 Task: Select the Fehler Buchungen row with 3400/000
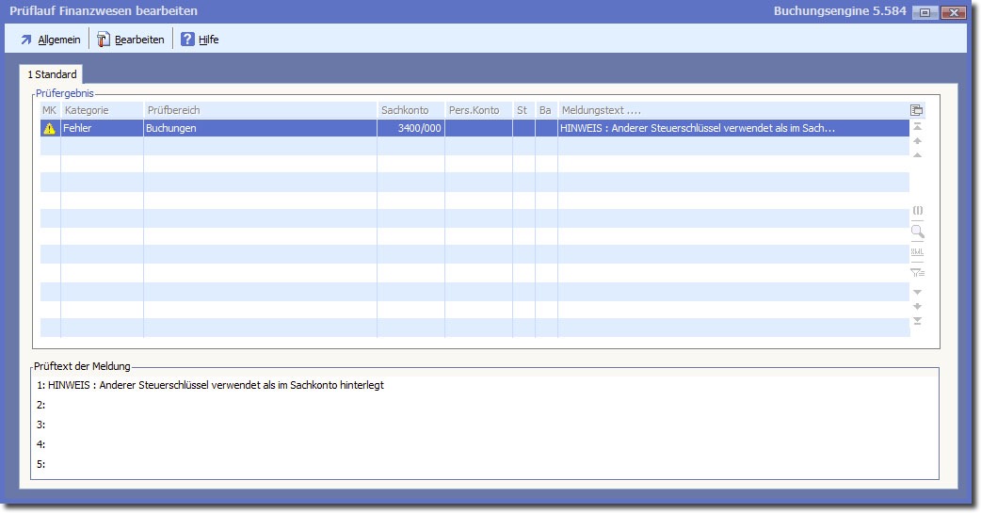tap(282, 128)
